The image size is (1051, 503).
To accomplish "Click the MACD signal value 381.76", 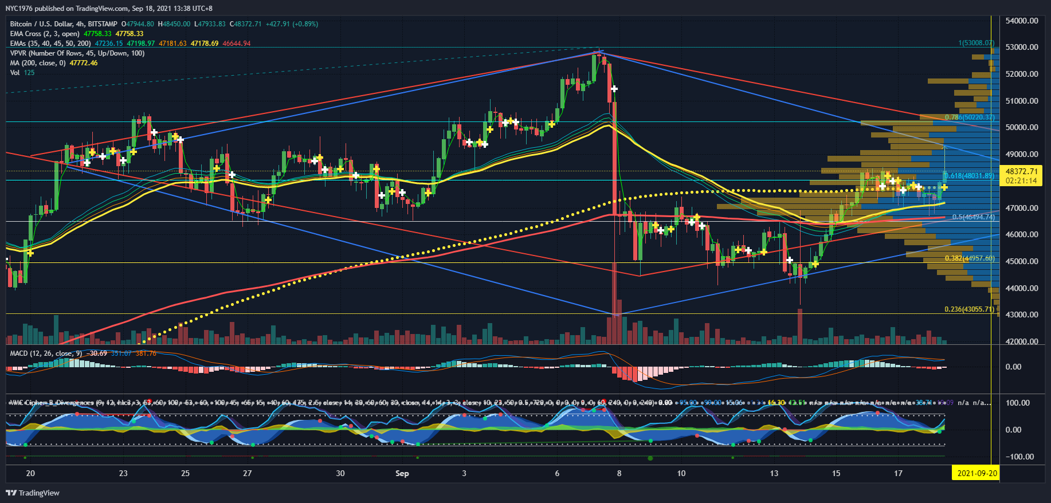I will [x=146, y=353].
